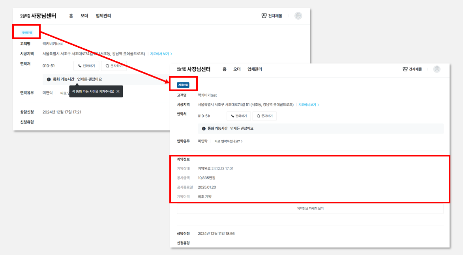Open 오더 menu in the back window
463x255 pixels.
tap(84, 16)
